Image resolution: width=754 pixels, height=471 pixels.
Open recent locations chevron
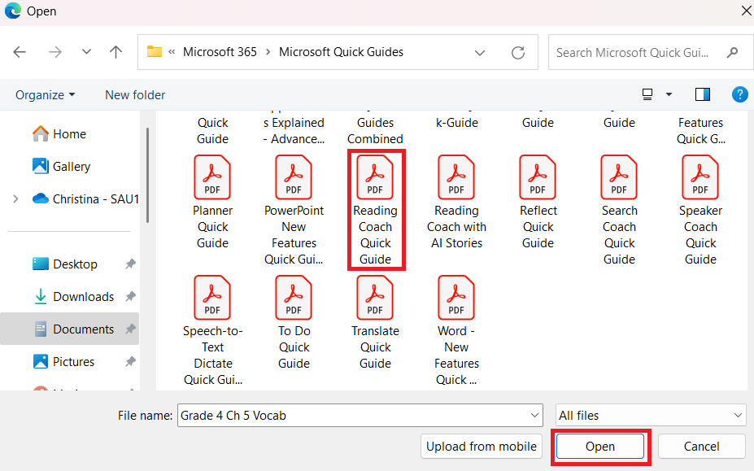(x=86, y=51)
